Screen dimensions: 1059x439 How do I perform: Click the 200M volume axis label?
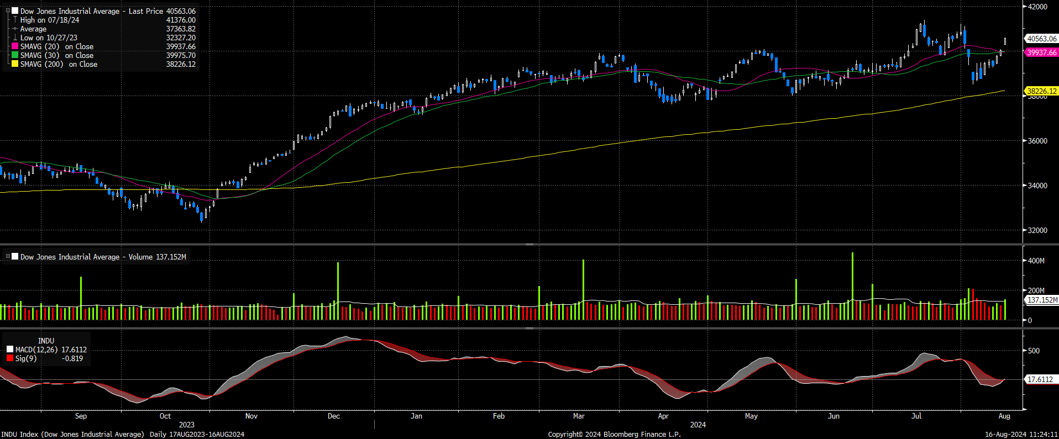[x=1036, y=290]
